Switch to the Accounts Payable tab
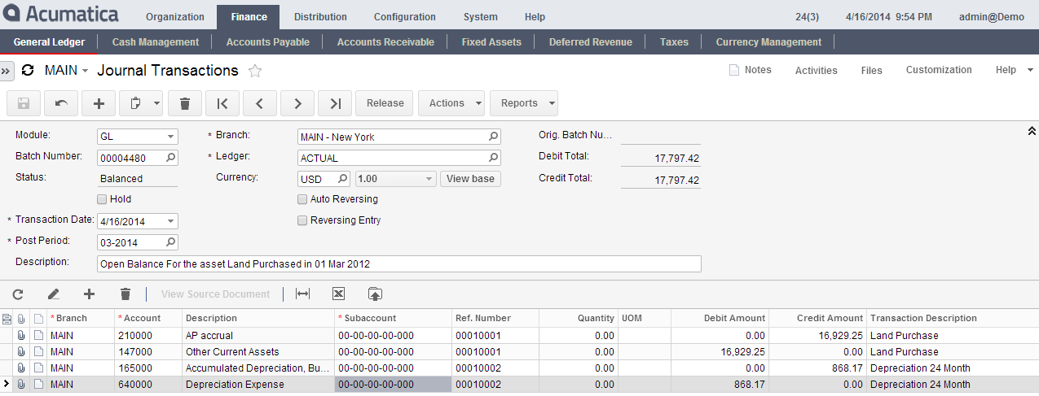This screenshot has width=1039, height=396. click(x=268, y=42)
